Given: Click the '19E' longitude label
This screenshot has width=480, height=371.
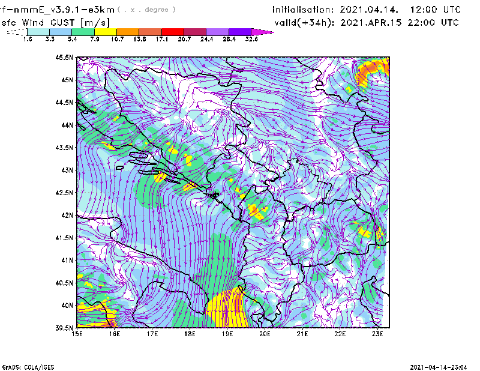Looking at the screenshot, I should 227,334.
